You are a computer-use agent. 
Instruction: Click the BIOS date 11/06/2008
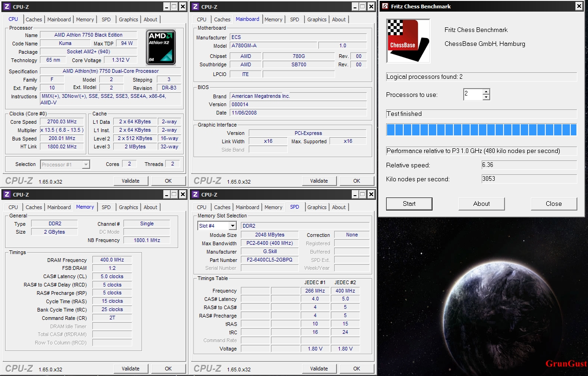coord(298,113)
